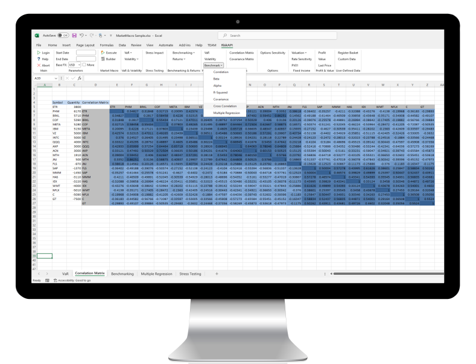The height and width of the screenshot is (364, 476).
Task: Click the vertical dots beside Name Box
Action: tap(62, 78)
